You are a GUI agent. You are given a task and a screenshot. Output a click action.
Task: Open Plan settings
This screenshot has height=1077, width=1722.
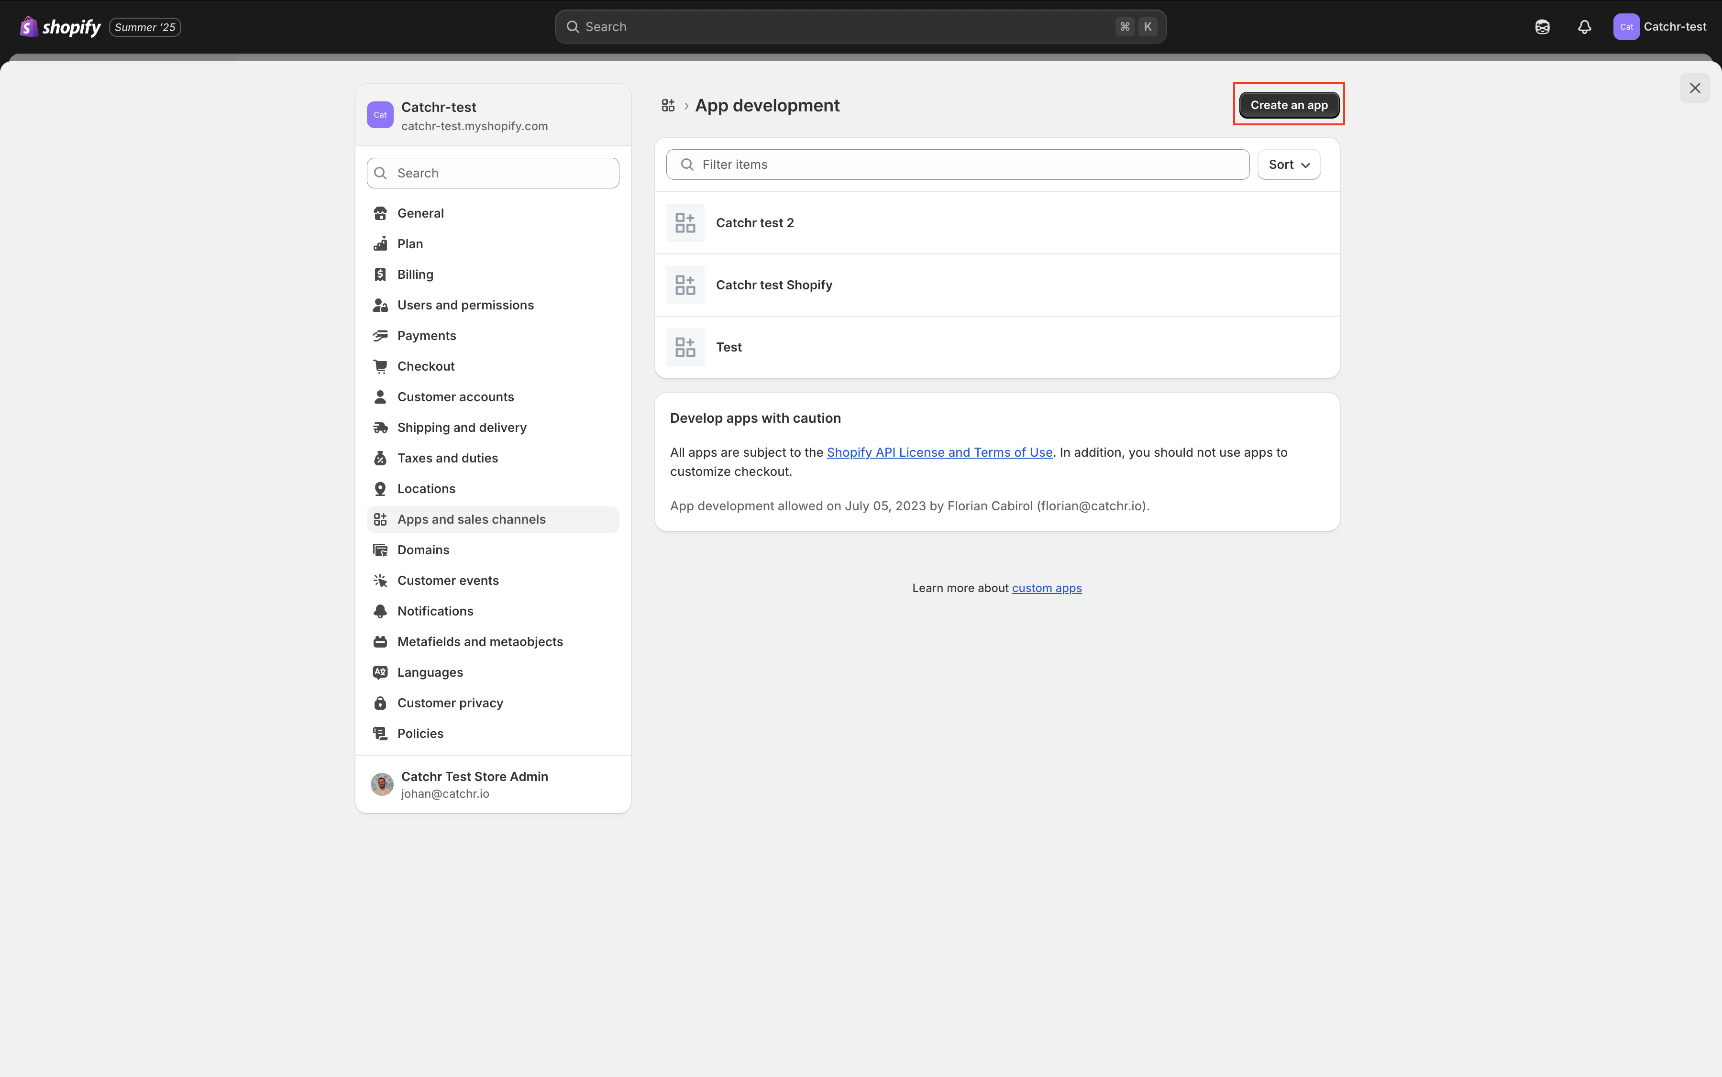[x=492, y=243]
